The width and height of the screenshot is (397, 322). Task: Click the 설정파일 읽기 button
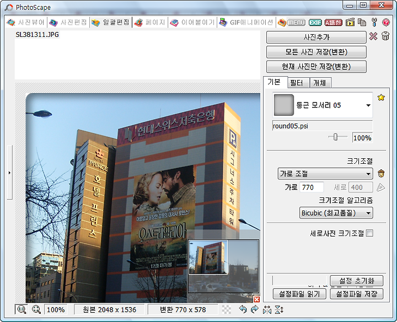[x=299, y=294]
